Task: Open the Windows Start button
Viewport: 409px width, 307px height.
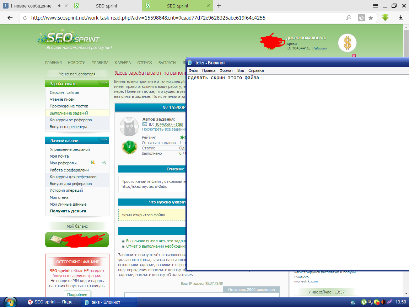Action: click(x=10, y=302)
